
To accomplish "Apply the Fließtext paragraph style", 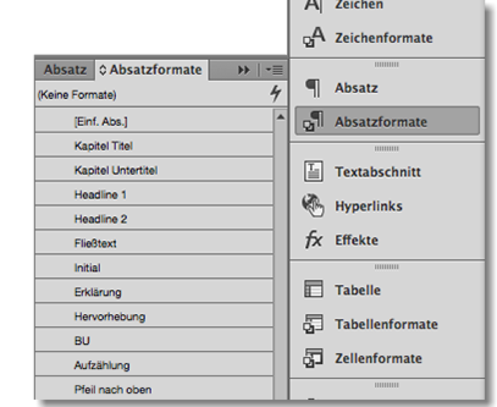I will click(95, 243).
